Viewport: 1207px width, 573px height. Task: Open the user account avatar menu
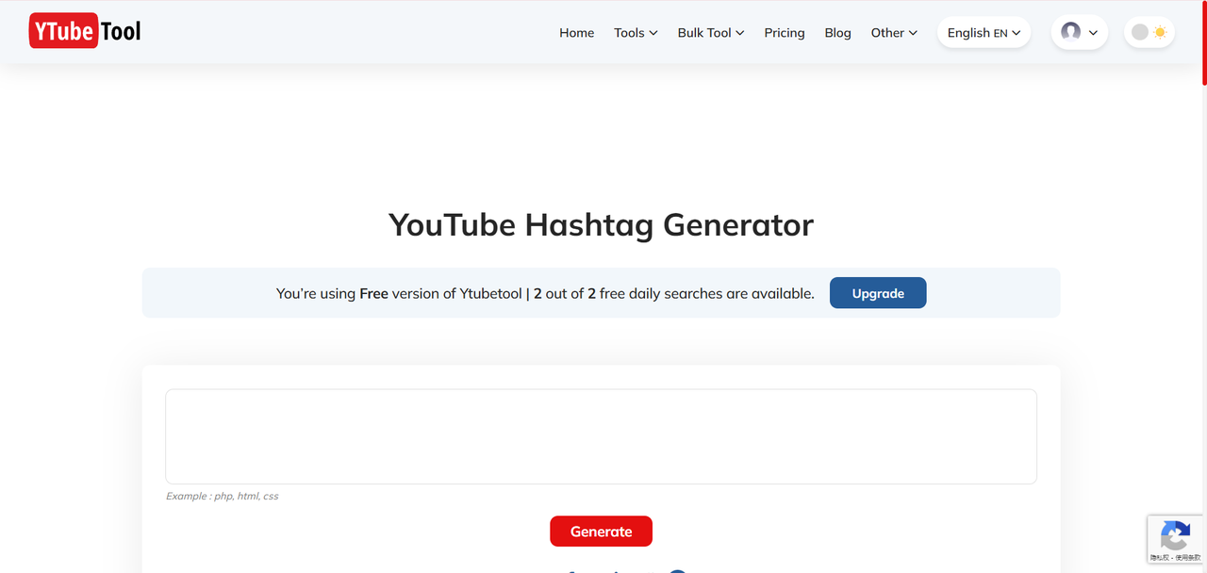(x=1079, y=32)
